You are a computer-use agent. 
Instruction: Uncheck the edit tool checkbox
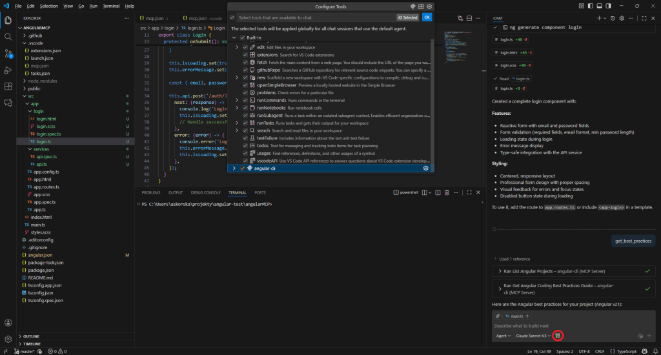pos(245,47)
